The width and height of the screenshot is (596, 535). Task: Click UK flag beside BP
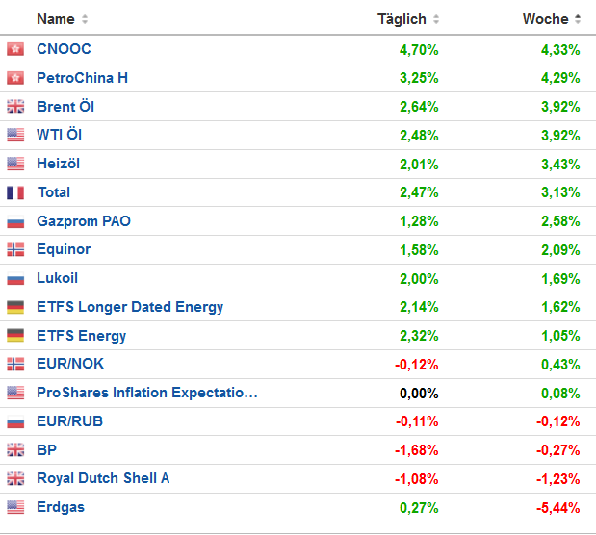pos(15,450)
